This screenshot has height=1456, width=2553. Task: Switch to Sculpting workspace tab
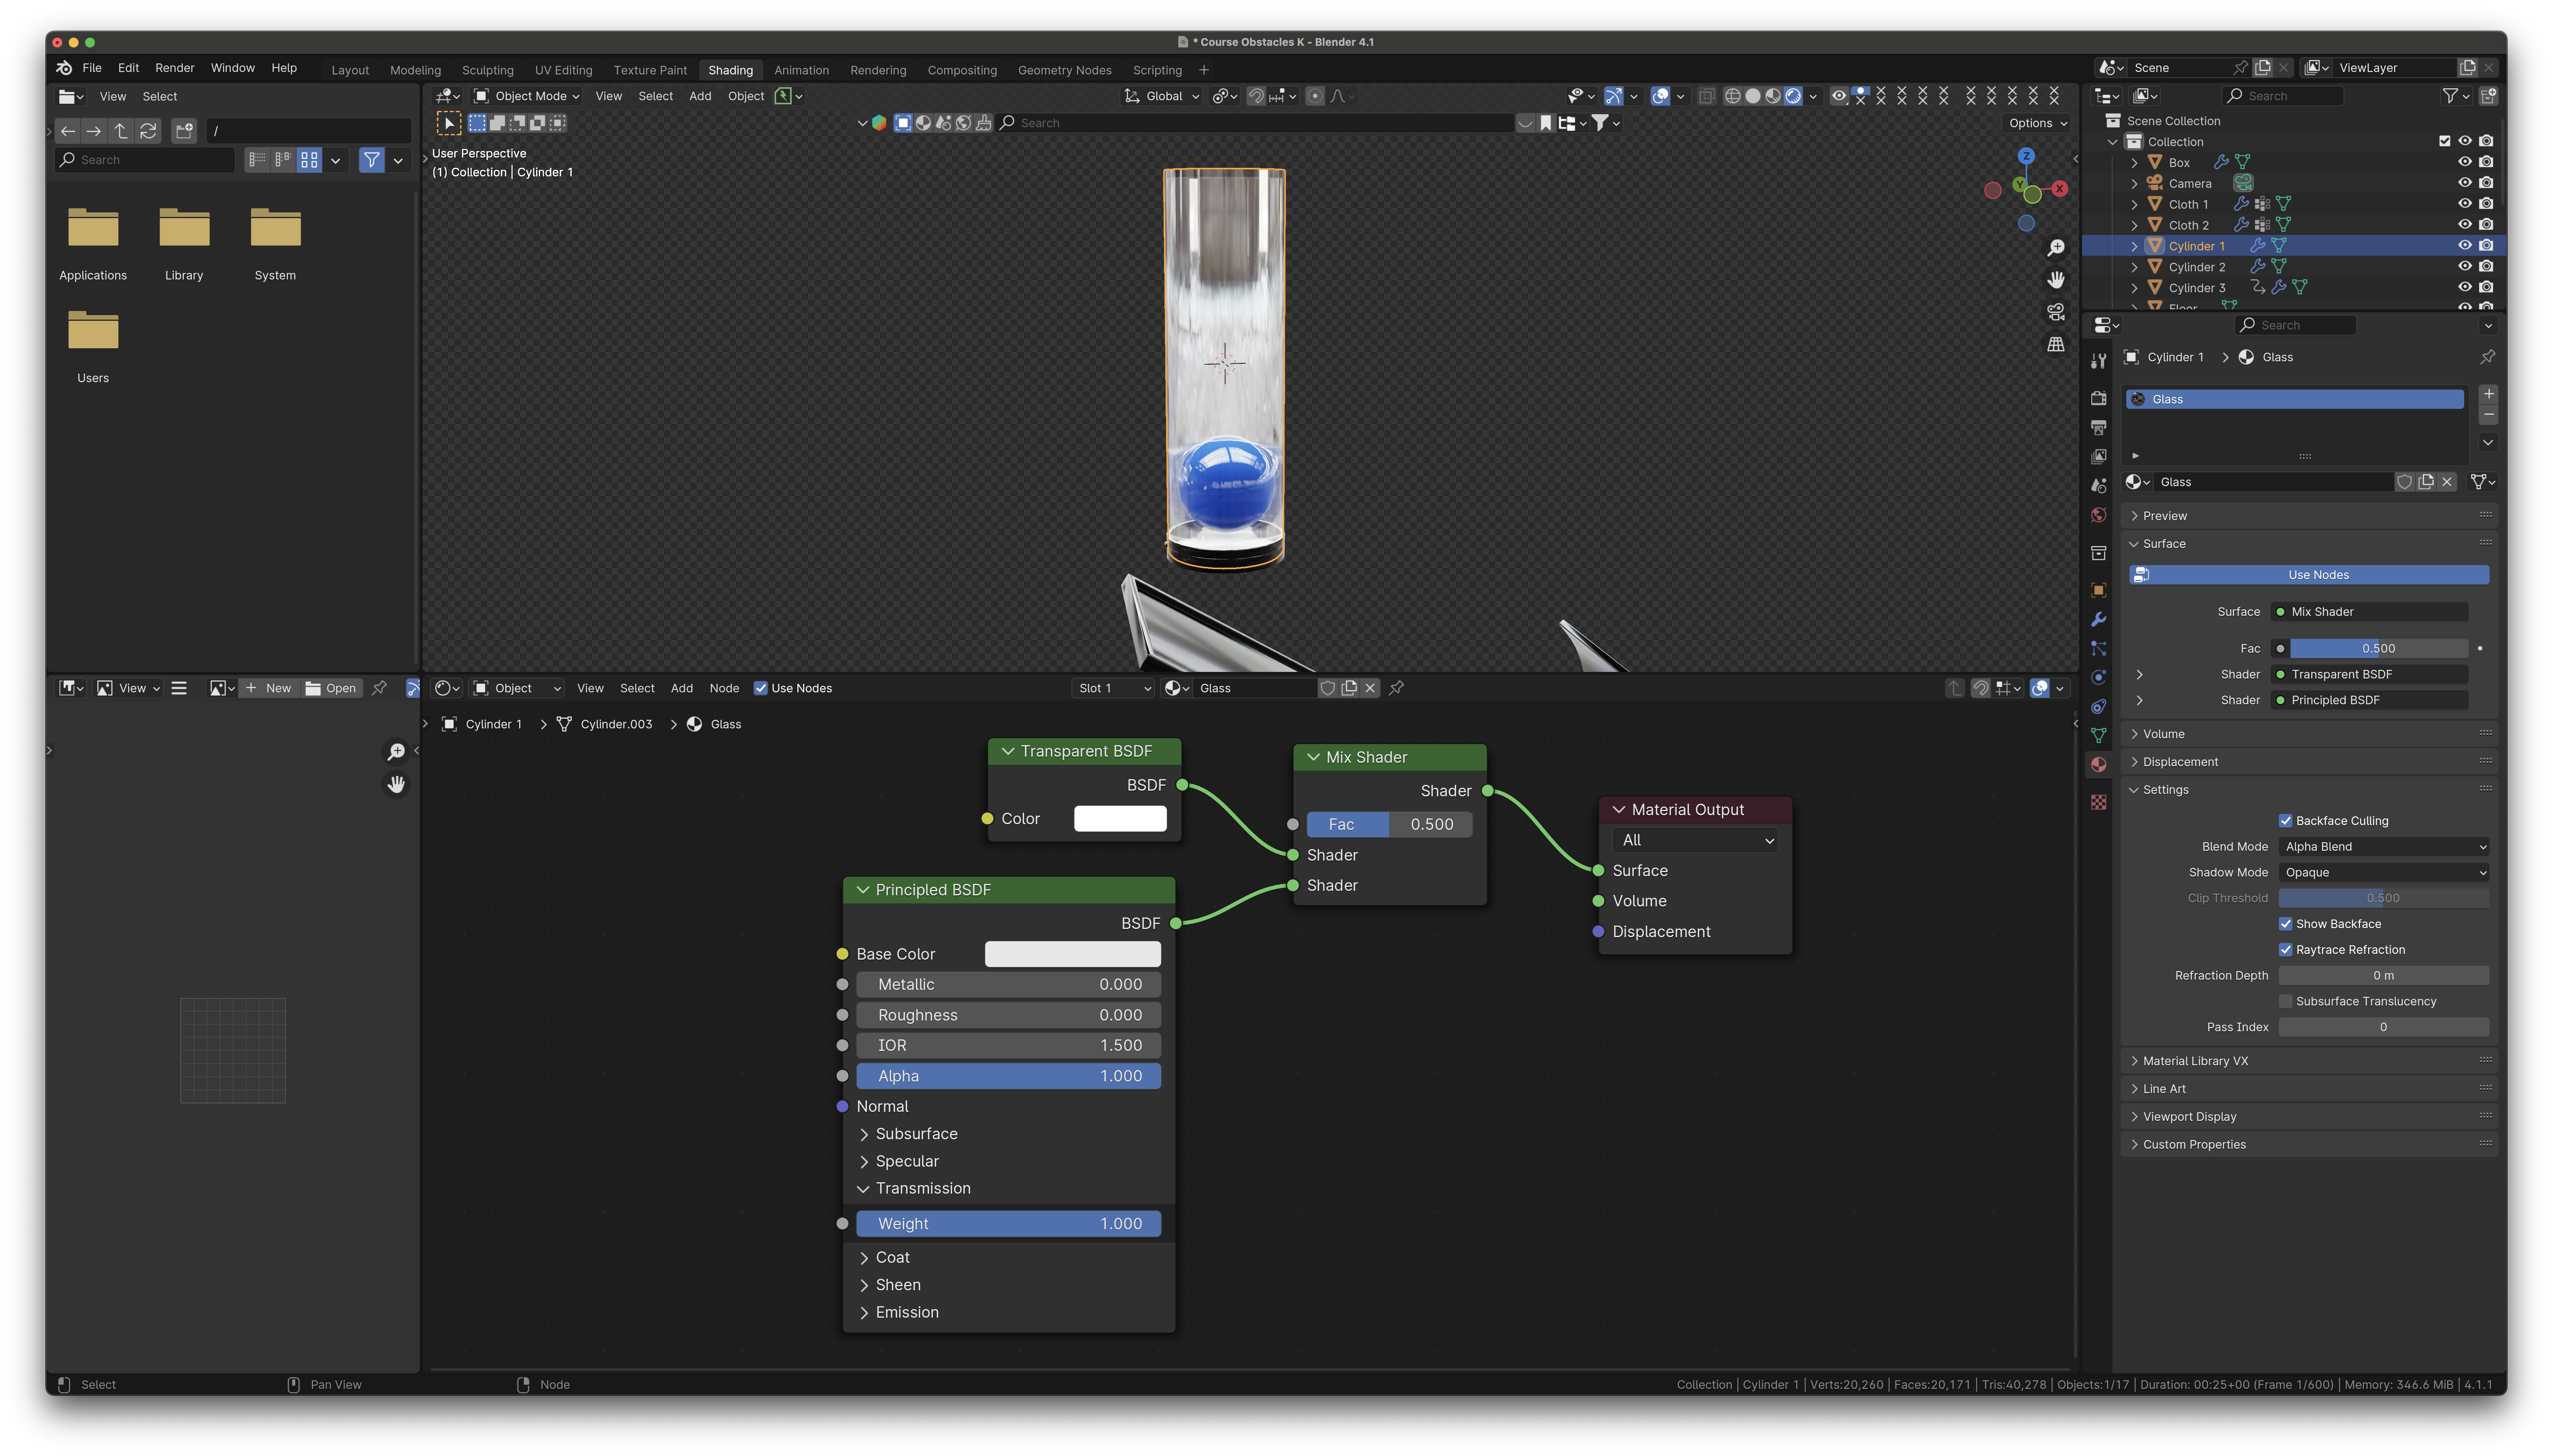pos(488,70)
